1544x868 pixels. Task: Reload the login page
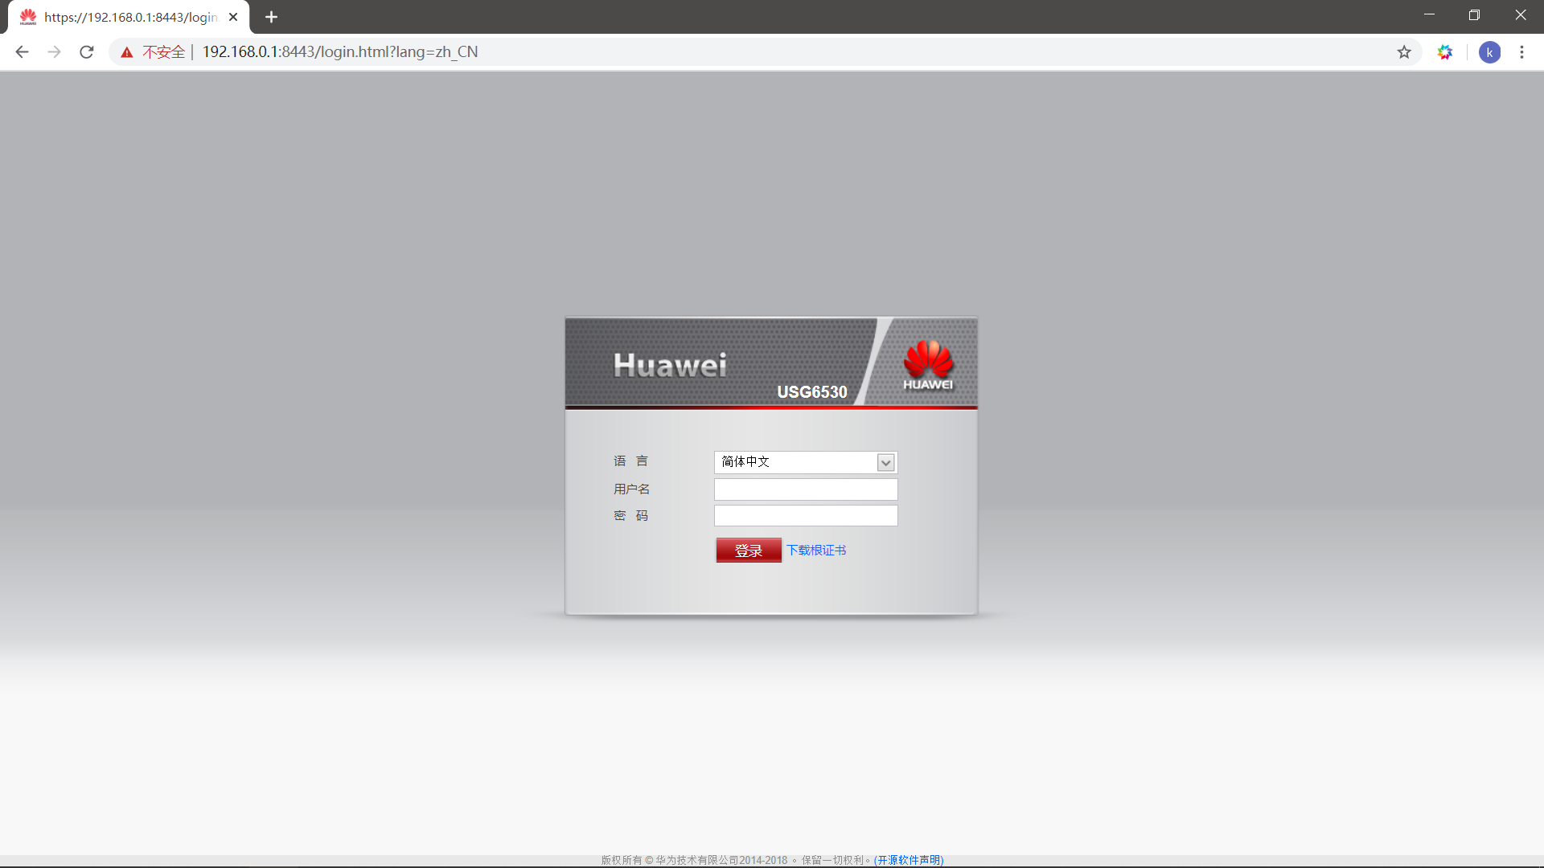(87, 52)
